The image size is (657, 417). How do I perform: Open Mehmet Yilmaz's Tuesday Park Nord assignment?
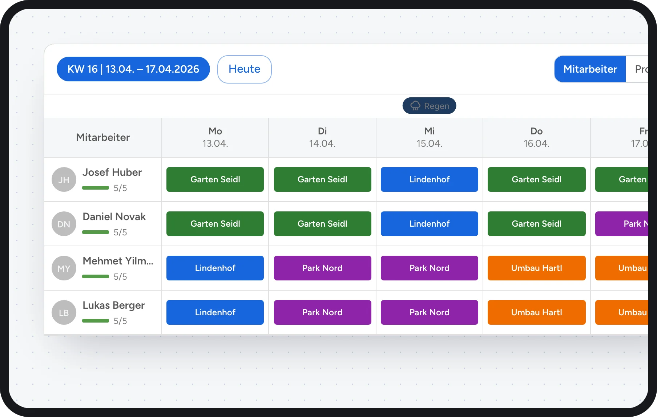pos(323,268)
